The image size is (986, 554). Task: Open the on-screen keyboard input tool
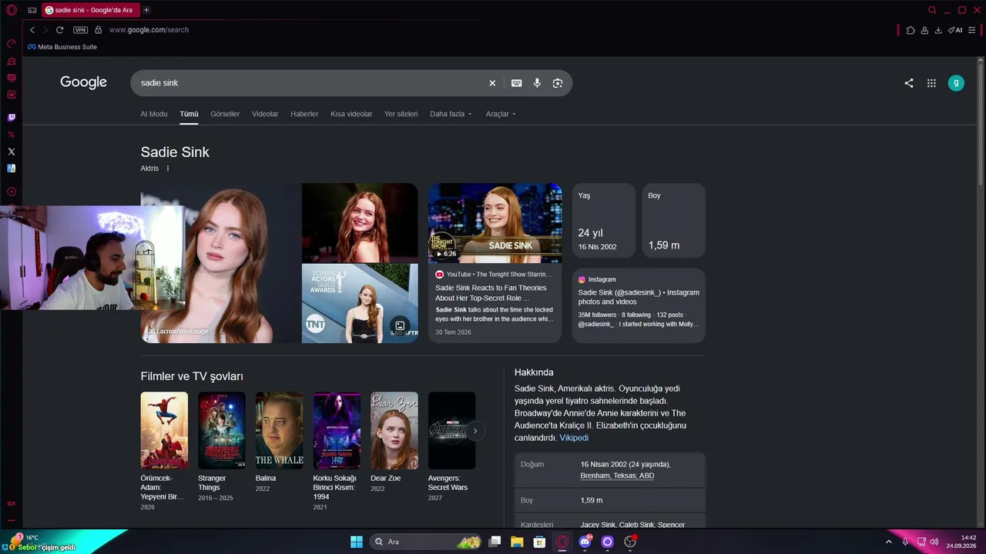click(x=517, y=83)
